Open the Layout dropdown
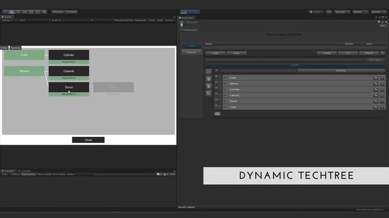The width and height of the screenshot is (389, 218). click(378, 12)
